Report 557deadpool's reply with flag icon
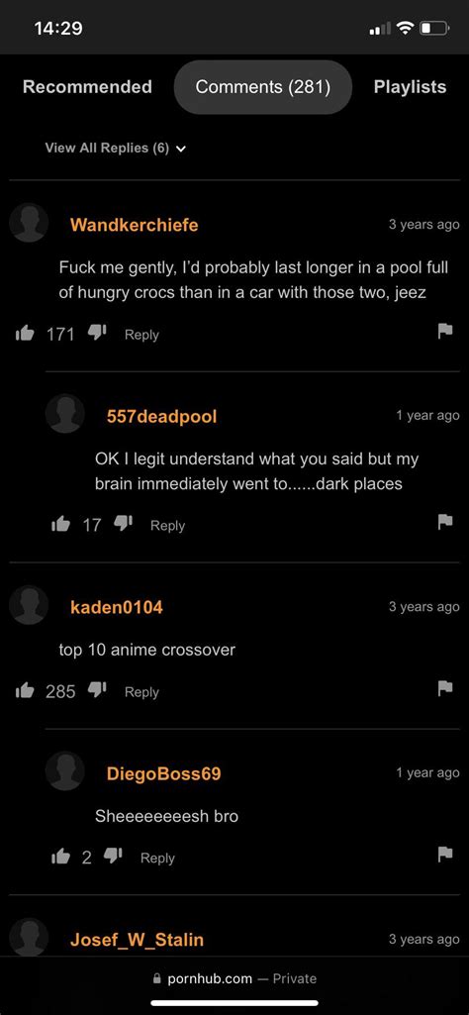Screen dimensions: 469x1015 coord(444,522)
